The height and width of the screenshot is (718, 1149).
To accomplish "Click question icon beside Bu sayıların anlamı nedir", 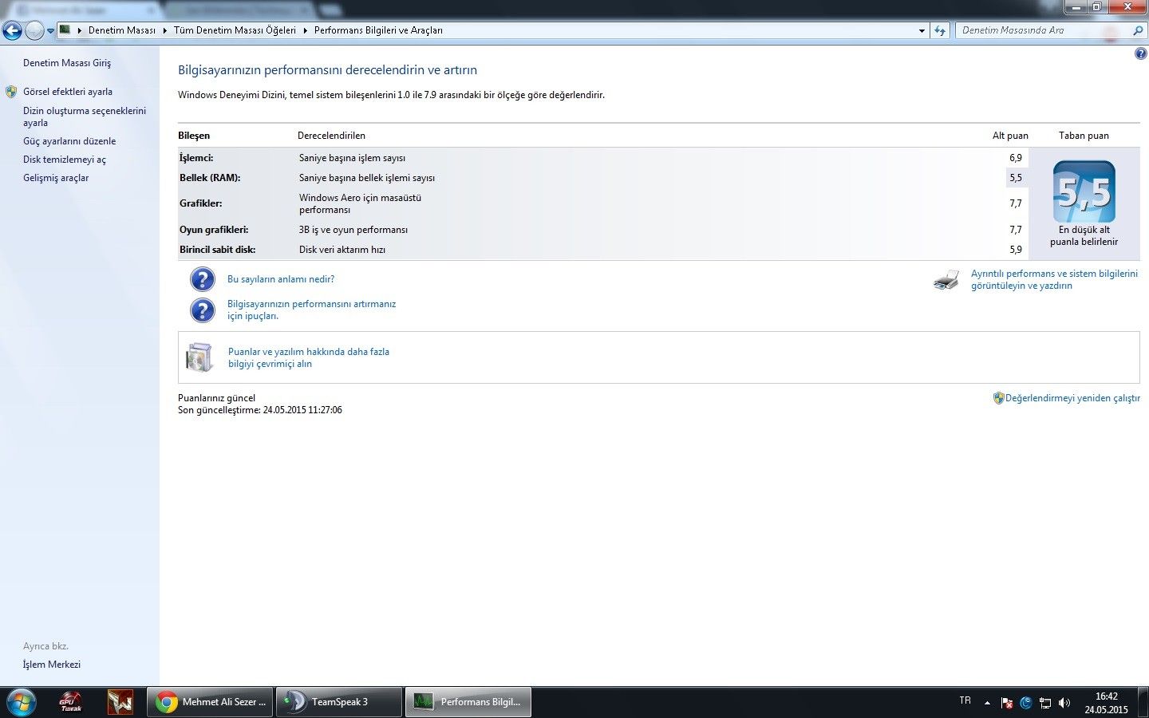I will click(203, 279).
